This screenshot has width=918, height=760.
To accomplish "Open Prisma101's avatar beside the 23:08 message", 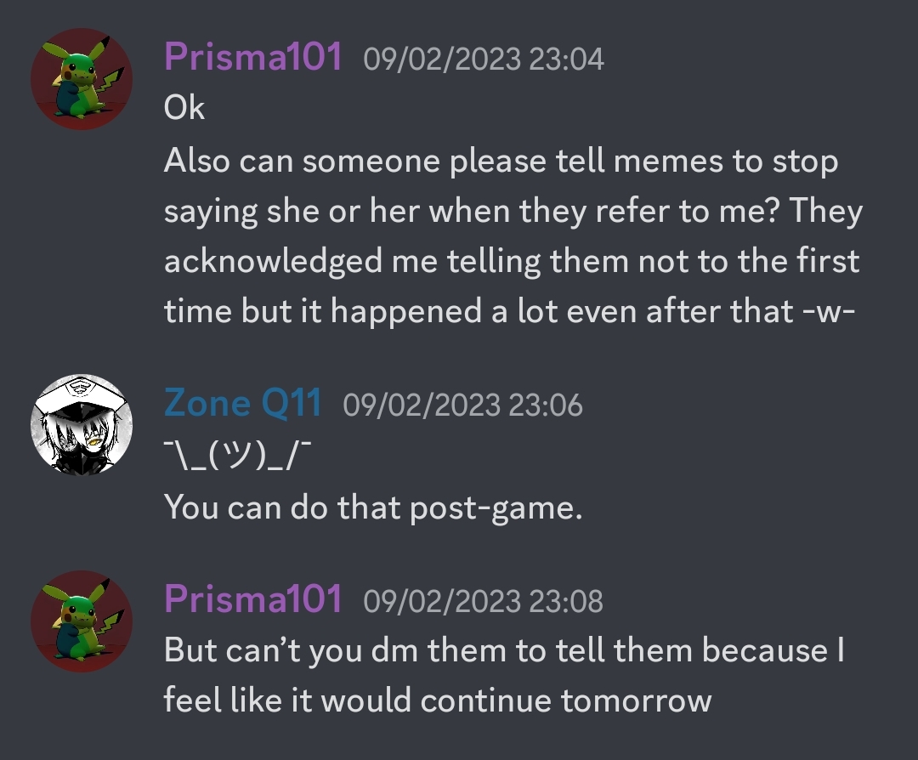I will [x=82, y=621].
